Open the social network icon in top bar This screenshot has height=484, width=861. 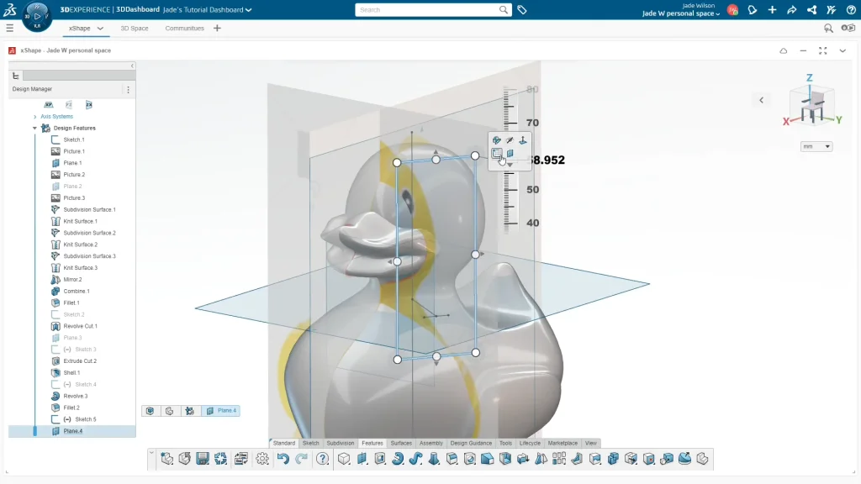pyautogui.click(x=811, y=10)
